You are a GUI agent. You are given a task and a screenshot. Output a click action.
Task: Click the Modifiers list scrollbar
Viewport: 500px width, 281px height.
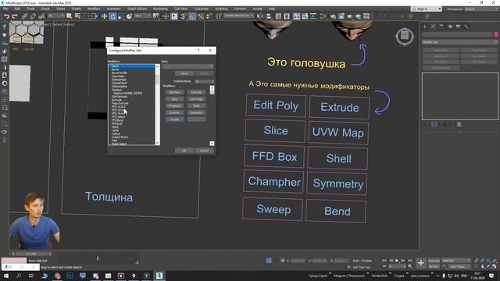[158, 105]
